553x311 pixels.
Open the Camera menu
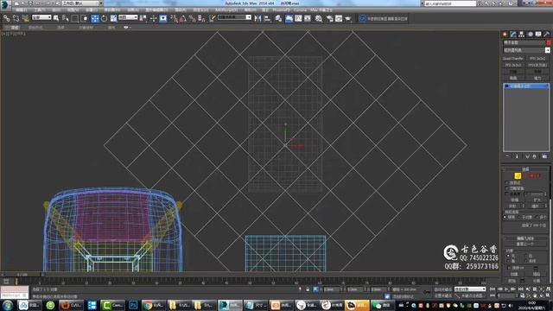coord(300,10)
